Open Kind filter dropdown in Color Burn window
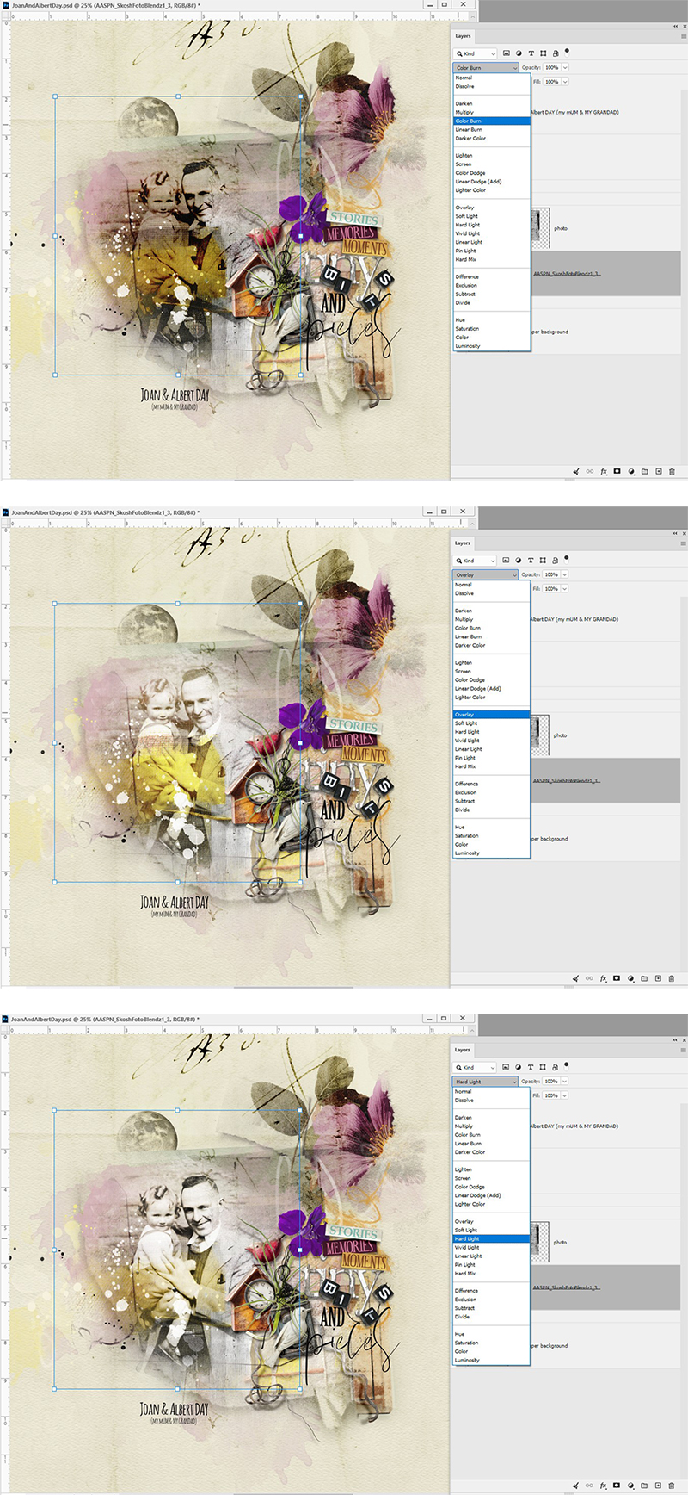688x1495 pixels. pyautogui.click(x=476, y=53)
